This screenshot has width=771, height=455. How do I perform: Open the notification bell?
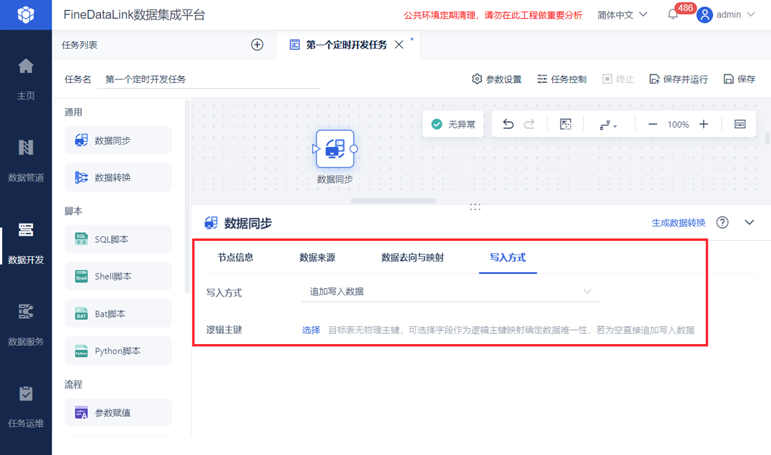click(673, 15)
